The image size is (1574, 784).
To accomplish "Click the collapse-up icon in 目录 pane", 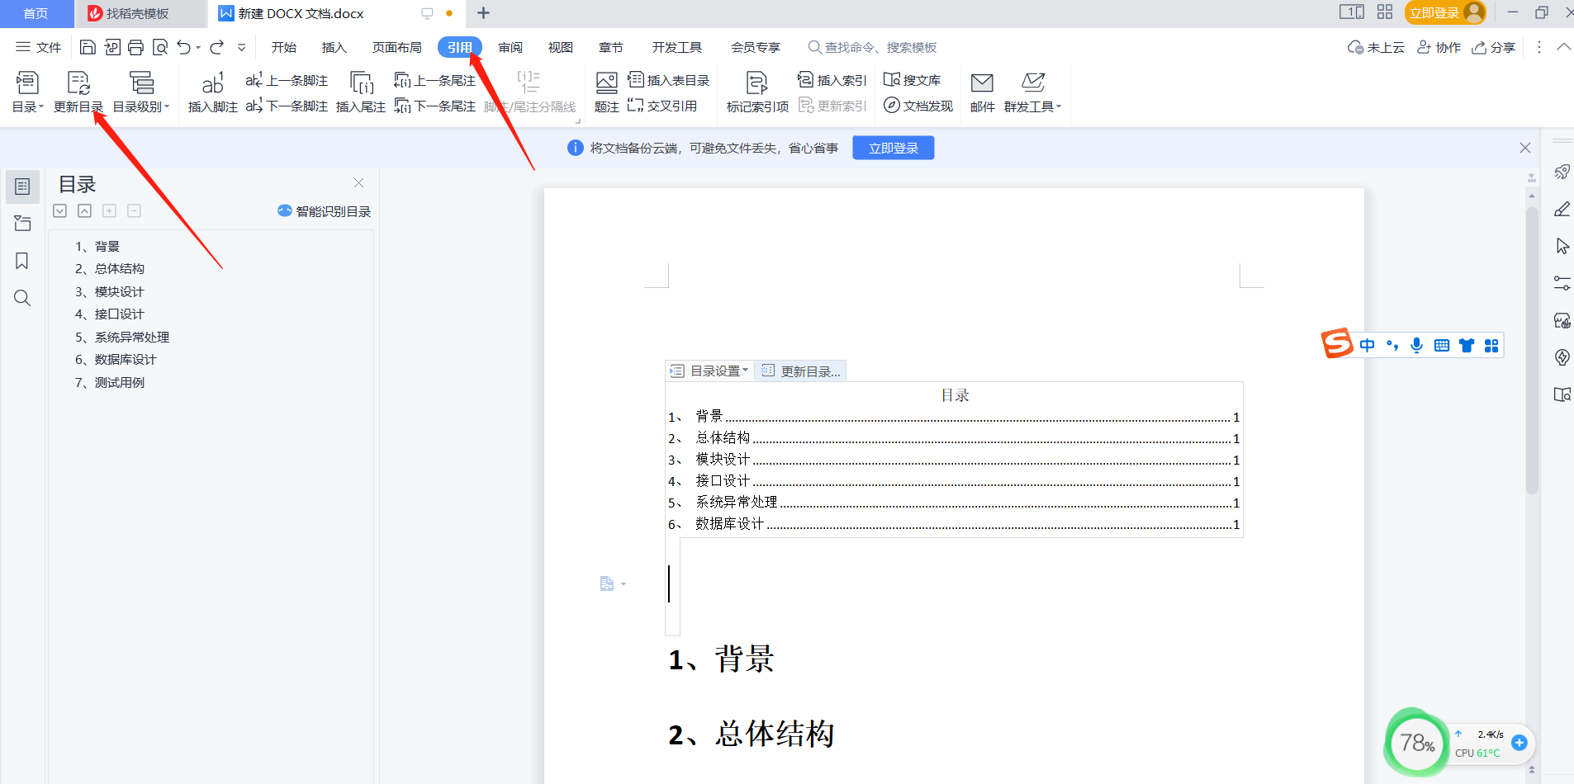I will [84, 211].
